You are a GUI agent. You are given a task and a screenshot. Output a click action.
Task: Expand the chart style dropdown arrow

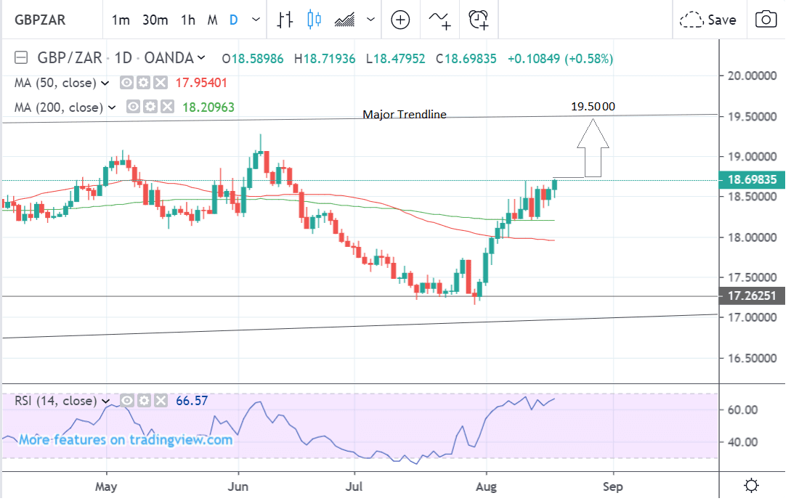[x=371, y=20]
